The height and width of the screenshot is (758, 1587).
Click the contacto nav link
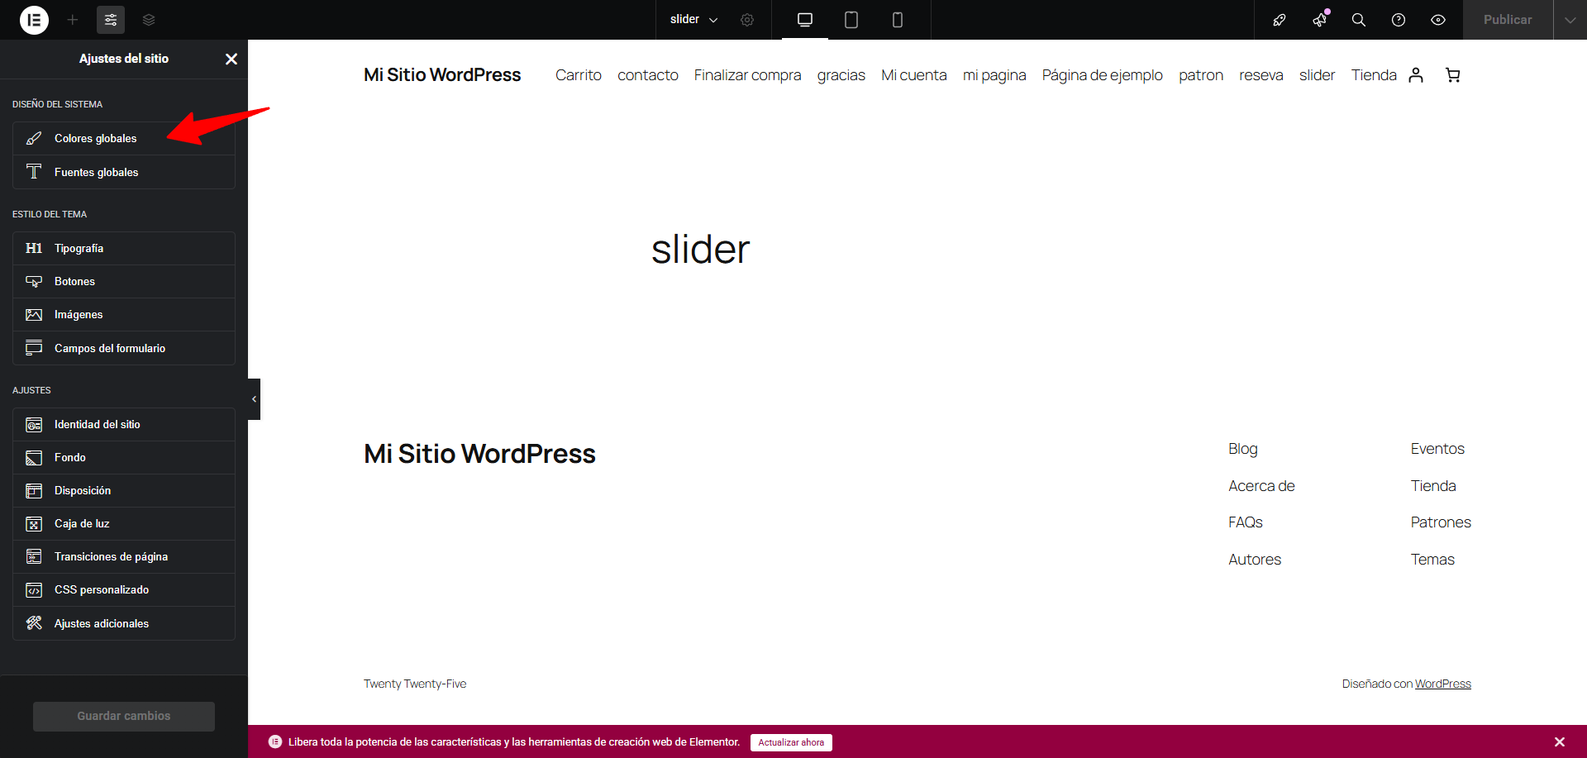[648, 75]
